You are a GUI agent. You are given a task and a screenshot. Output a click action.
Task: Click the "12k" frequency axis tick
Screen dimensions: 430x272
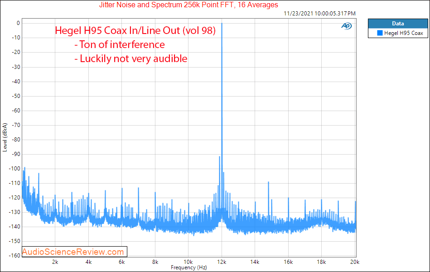[x=222, y=262]
